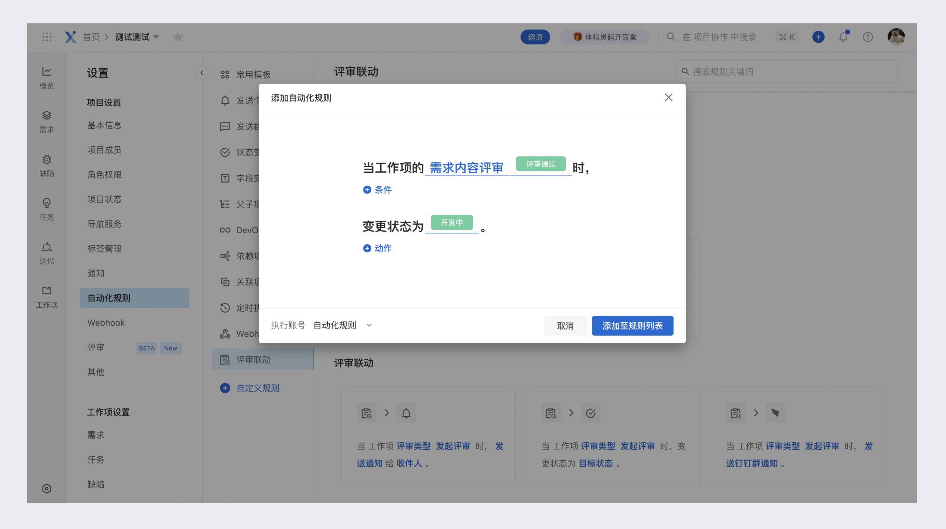This screenshot has width=946, height=529.
Task: Select 评审联动 rule category
Action: 262,359
